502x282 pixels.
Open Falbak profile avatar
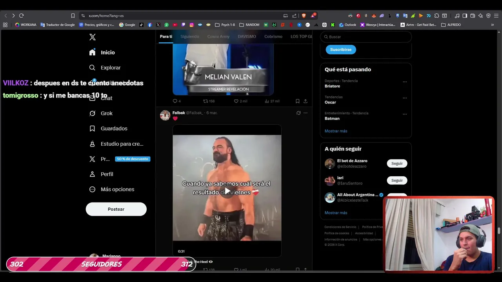point(165,115)
